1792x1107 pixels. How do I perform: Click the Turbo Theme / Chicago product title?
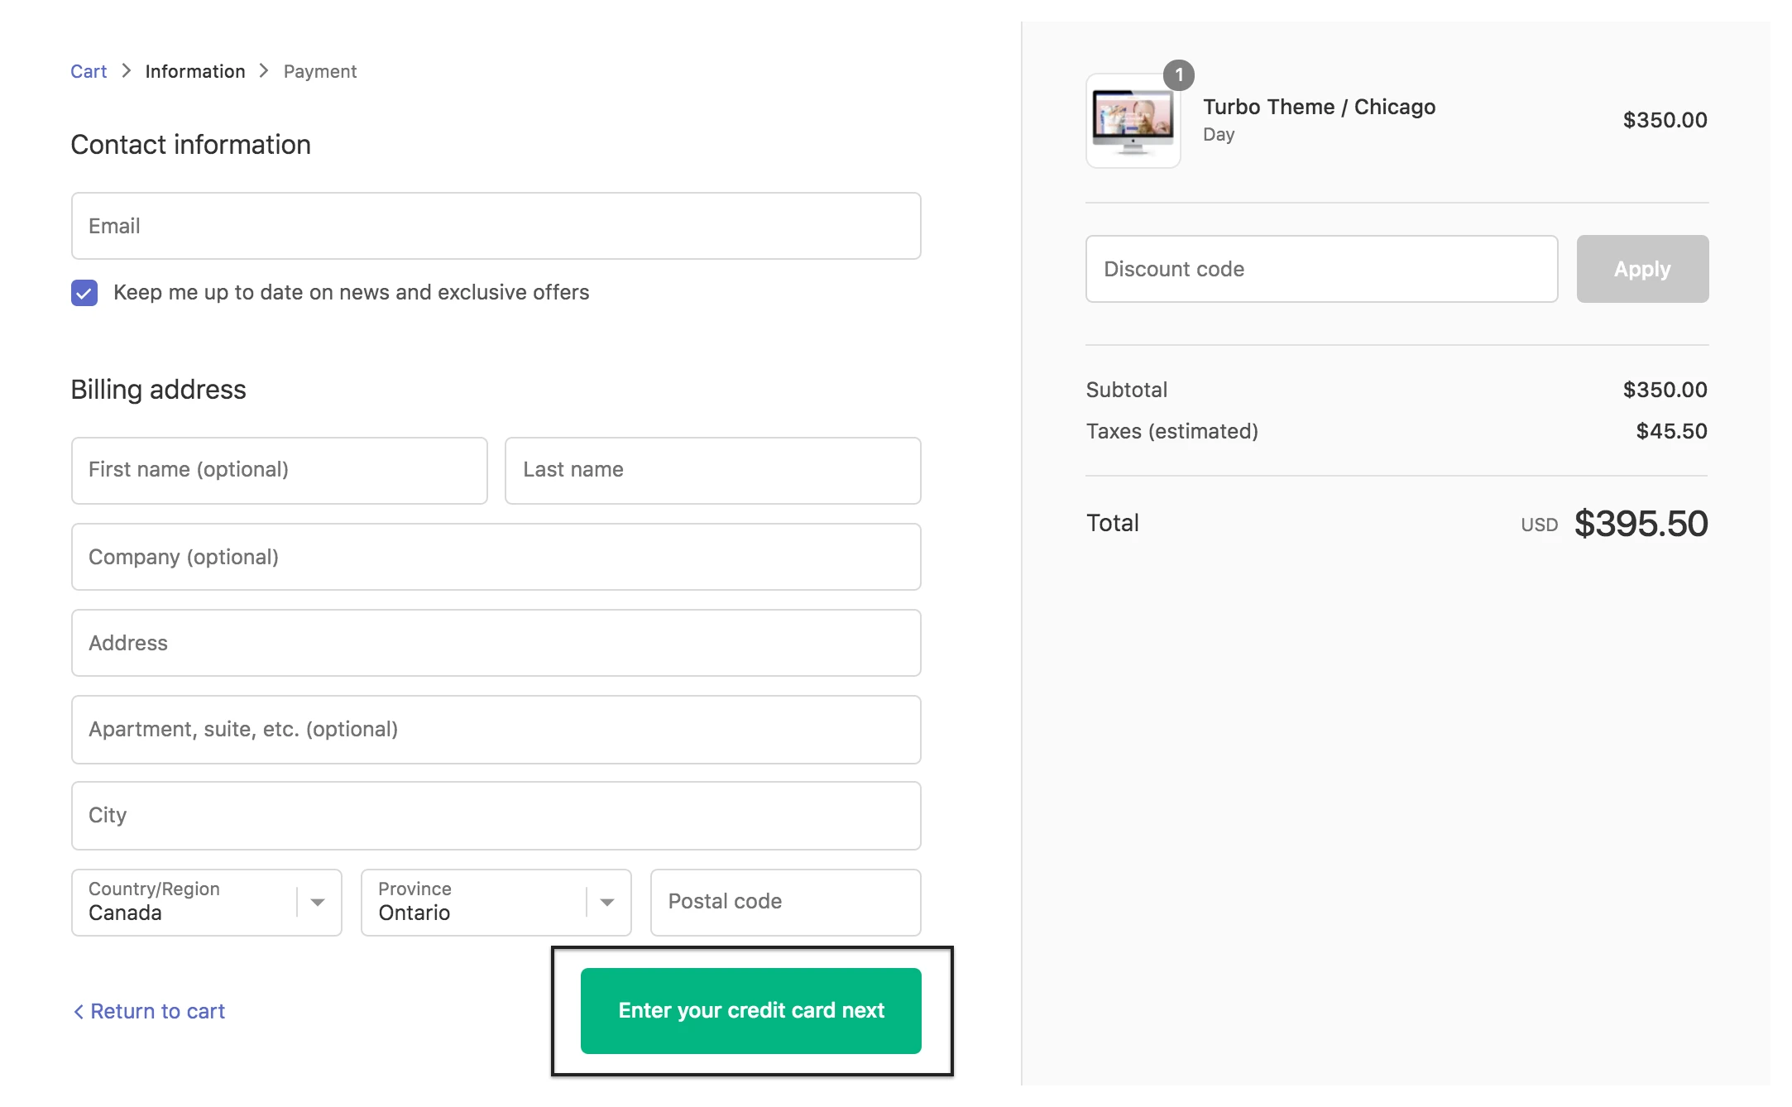(1319, 107)
